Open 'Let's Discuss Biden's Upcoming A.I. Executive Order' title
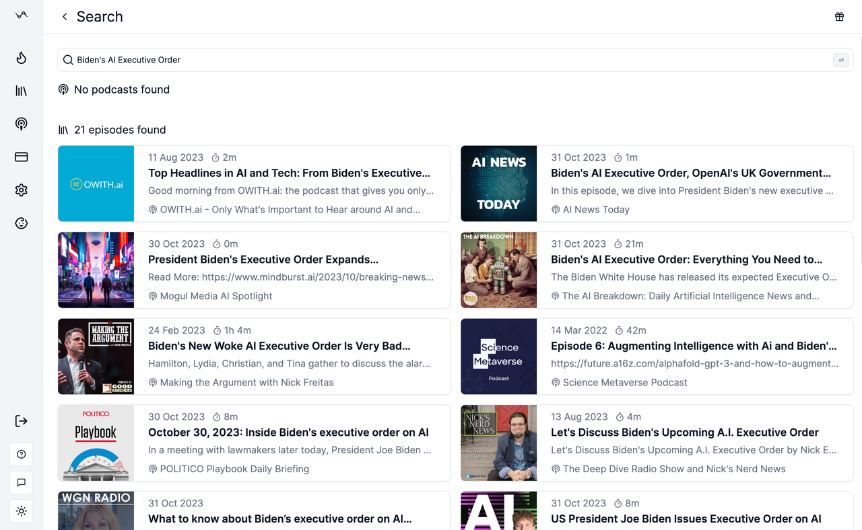Image resolution: width=862 pixels, height=530 pixels. tap(685, 432)
